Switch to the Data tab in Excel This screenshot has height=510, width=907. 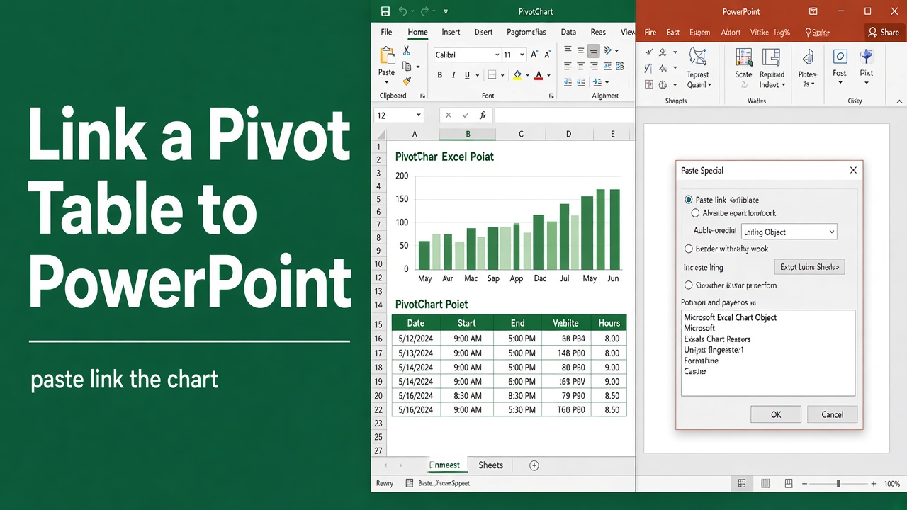click(568, 32)
